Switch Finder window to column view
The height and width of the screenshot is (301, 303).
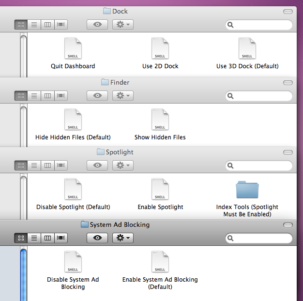point(47,96)
